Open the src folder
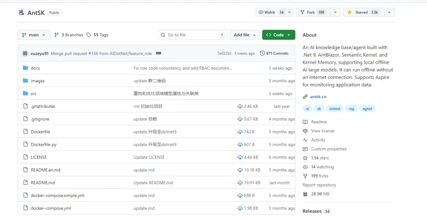 (x=34, y=93)
